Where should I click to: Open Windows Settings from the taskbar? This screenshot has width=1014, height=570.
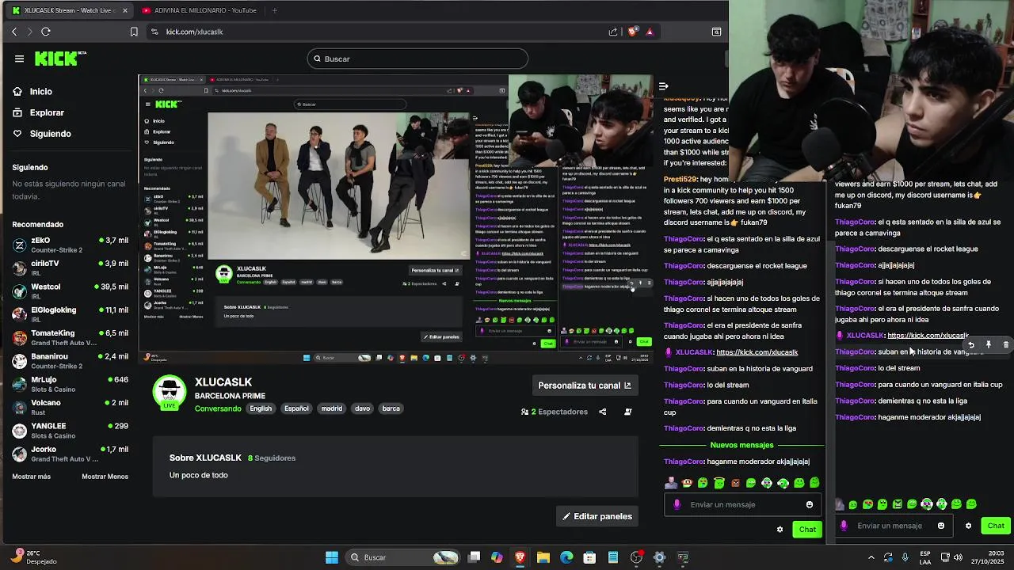659,557
